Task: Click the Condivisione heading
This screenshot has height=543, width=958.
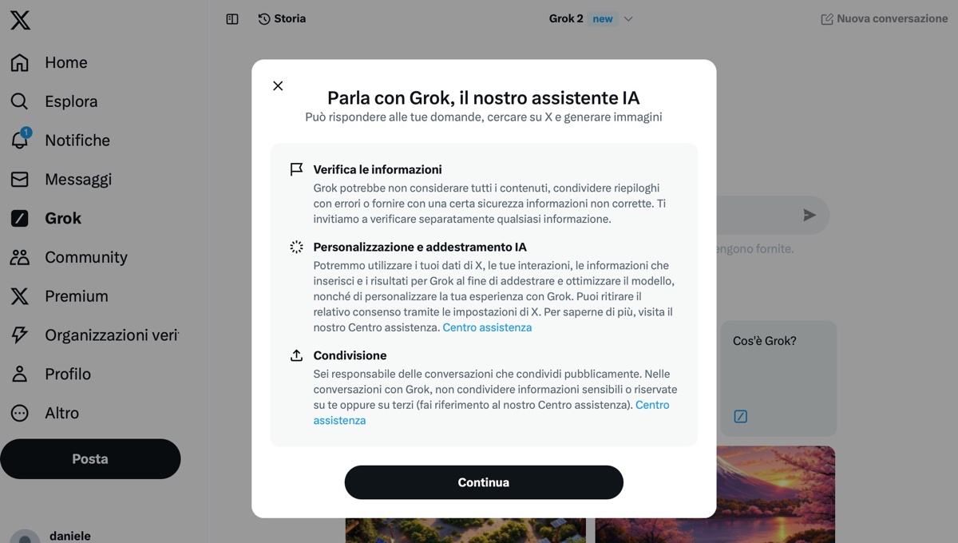Action: coord(350,355)
